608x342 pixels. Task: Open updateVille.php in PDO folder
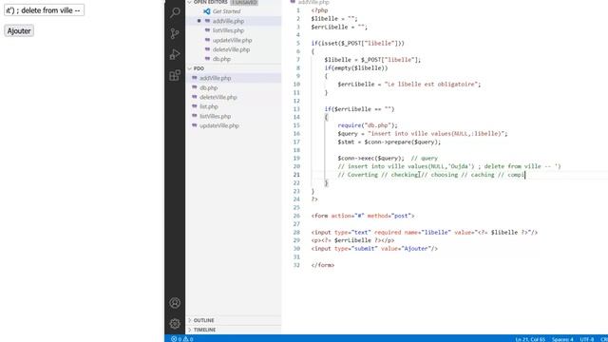[219, 125]
